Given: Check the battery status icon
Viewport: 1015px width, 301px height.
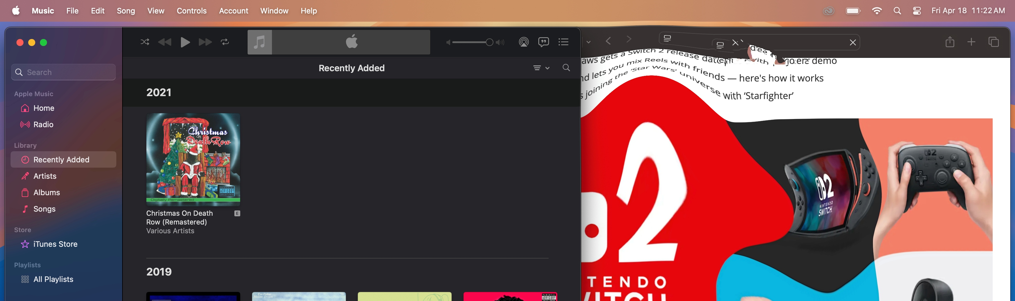Looking at the screenshot, I should (x=853, y=11).
